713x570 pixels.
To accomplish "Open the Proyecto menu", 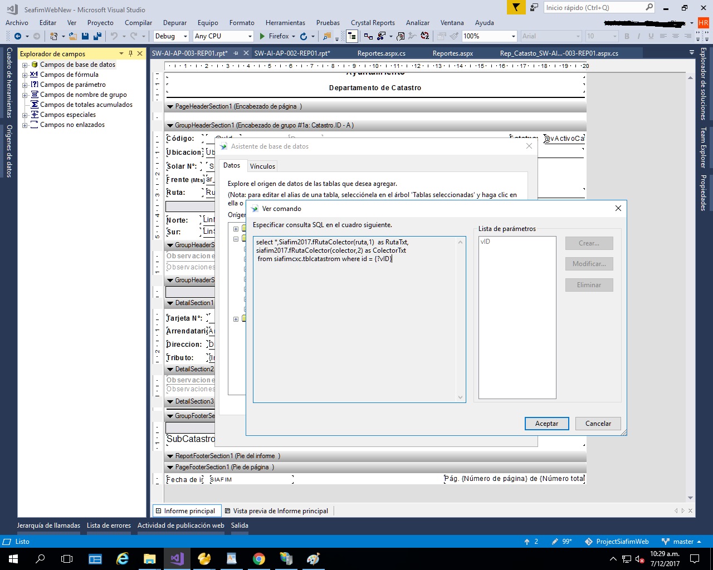I will (100, 23).
